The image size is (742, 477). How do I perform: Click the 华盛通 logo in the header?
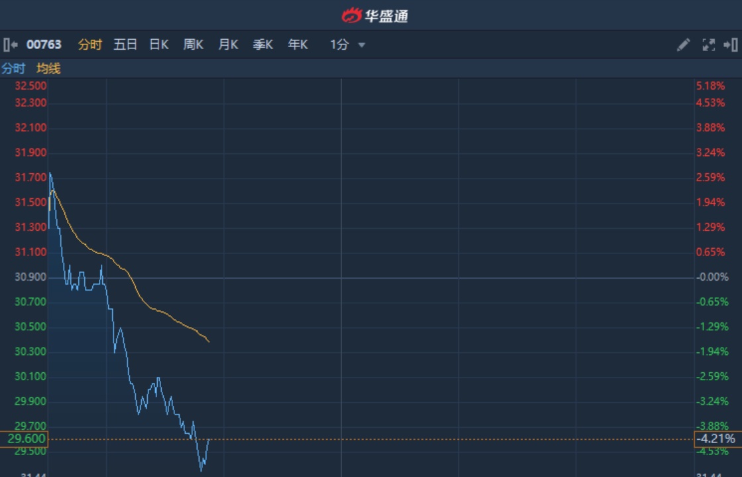[375, 15]
